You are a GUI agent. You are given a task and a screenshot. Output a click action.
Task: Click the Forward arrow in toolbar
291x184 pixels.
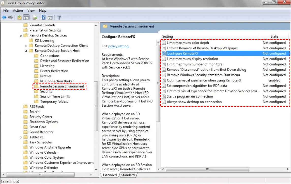click(11, 17)
